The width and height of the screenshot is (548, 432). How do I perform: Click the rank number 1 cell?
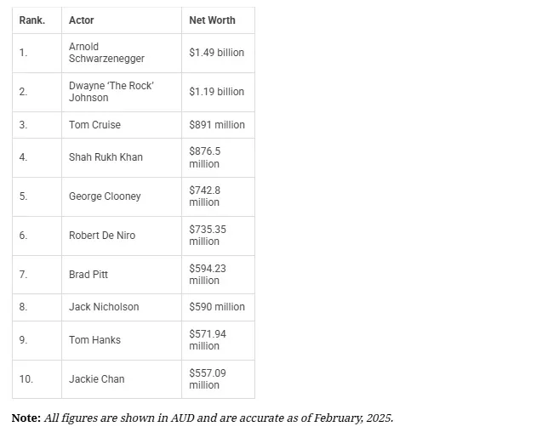pyautogui.click(x=23, y=53)
